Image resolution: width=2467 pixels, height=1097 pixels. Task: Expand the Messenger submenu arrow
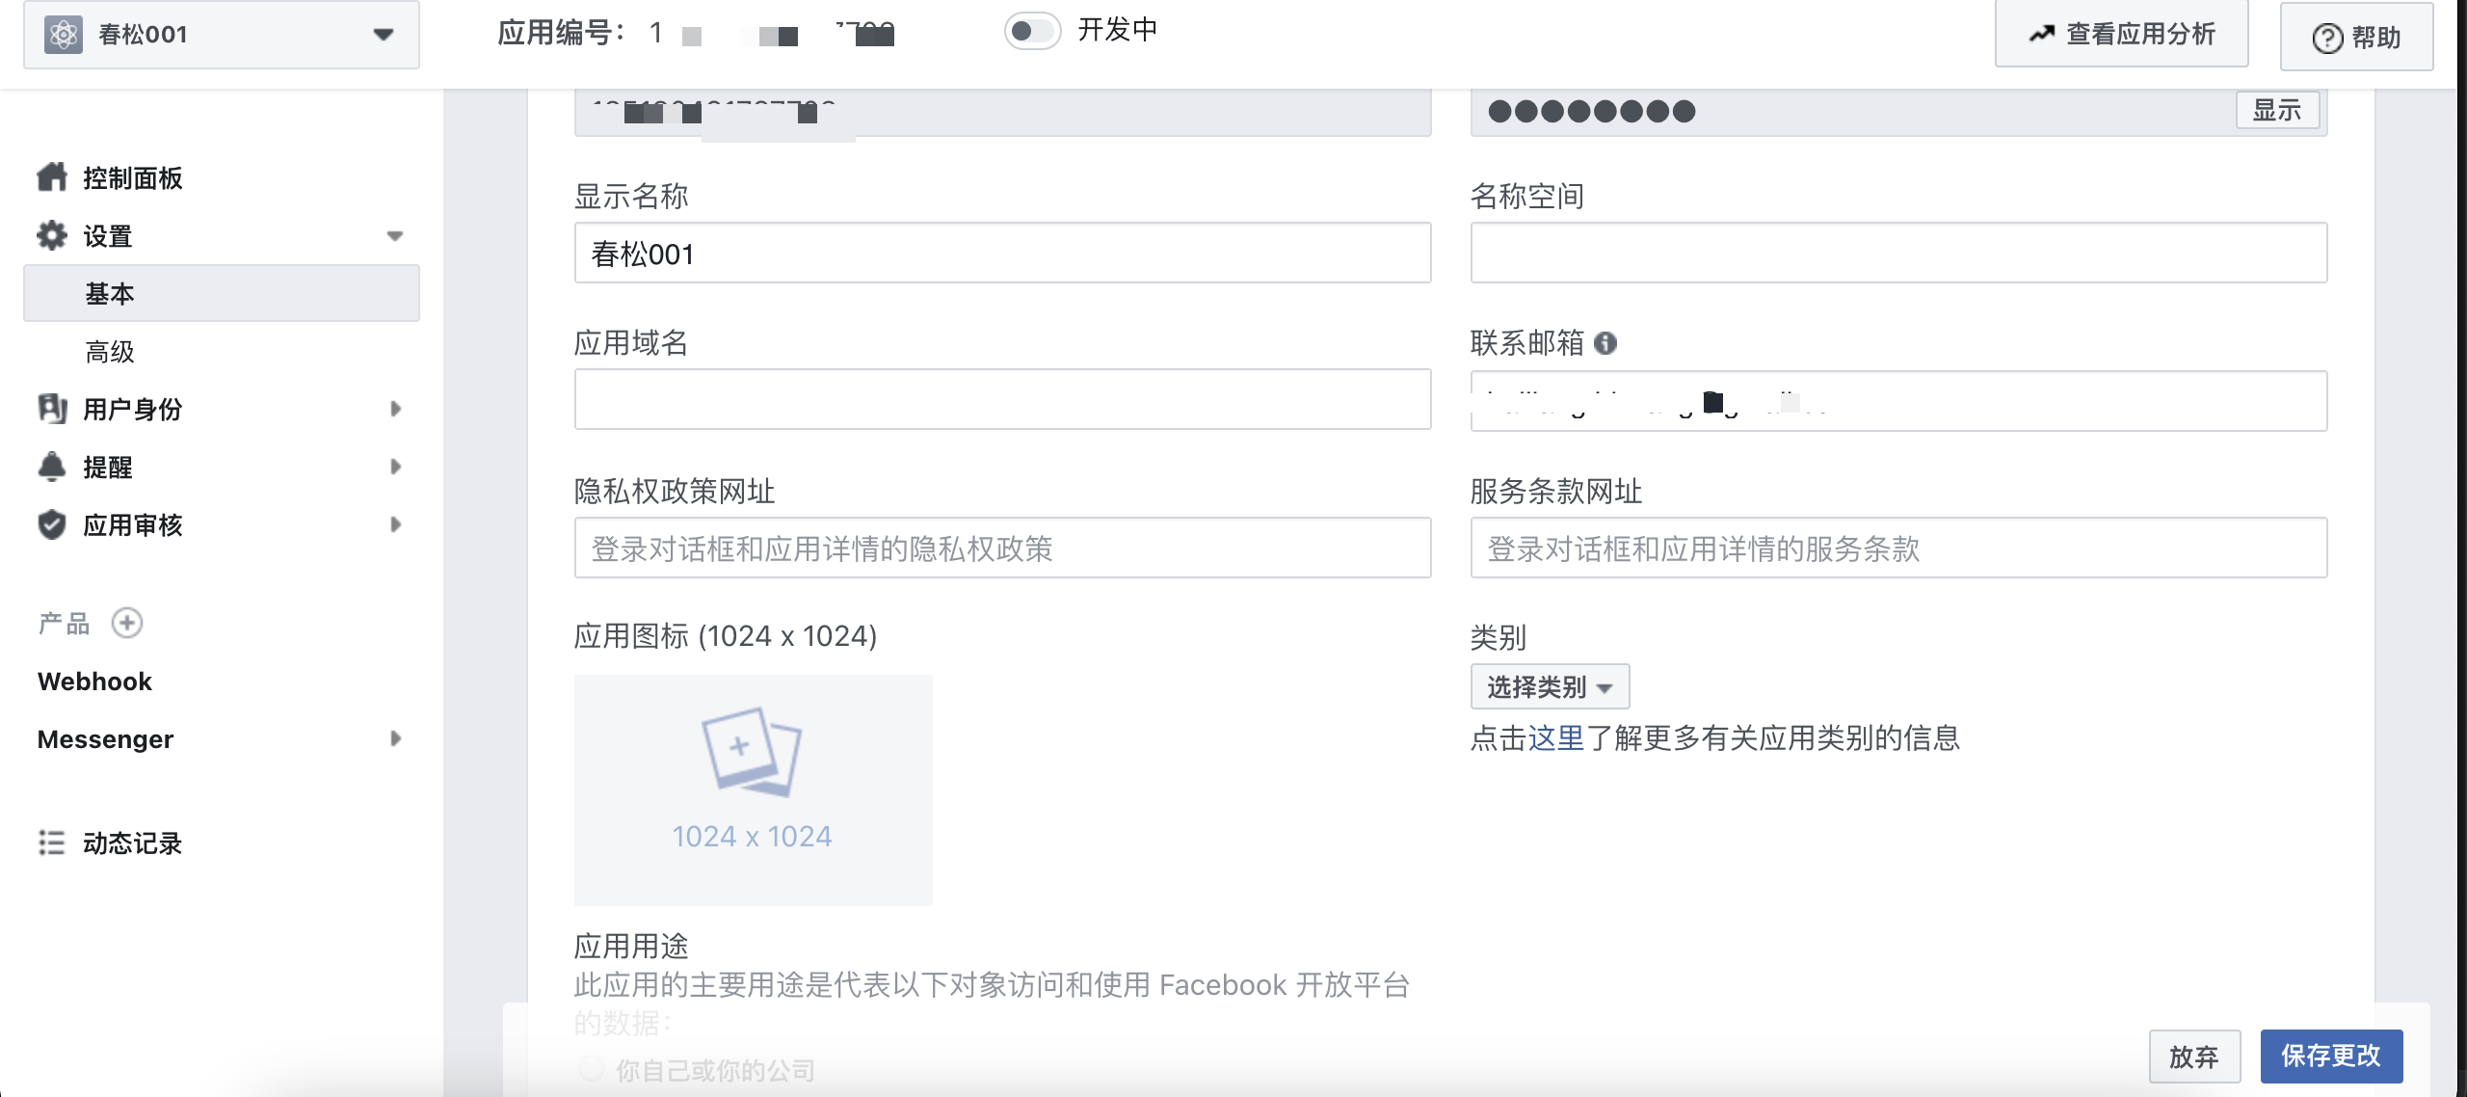pos(395,738)
